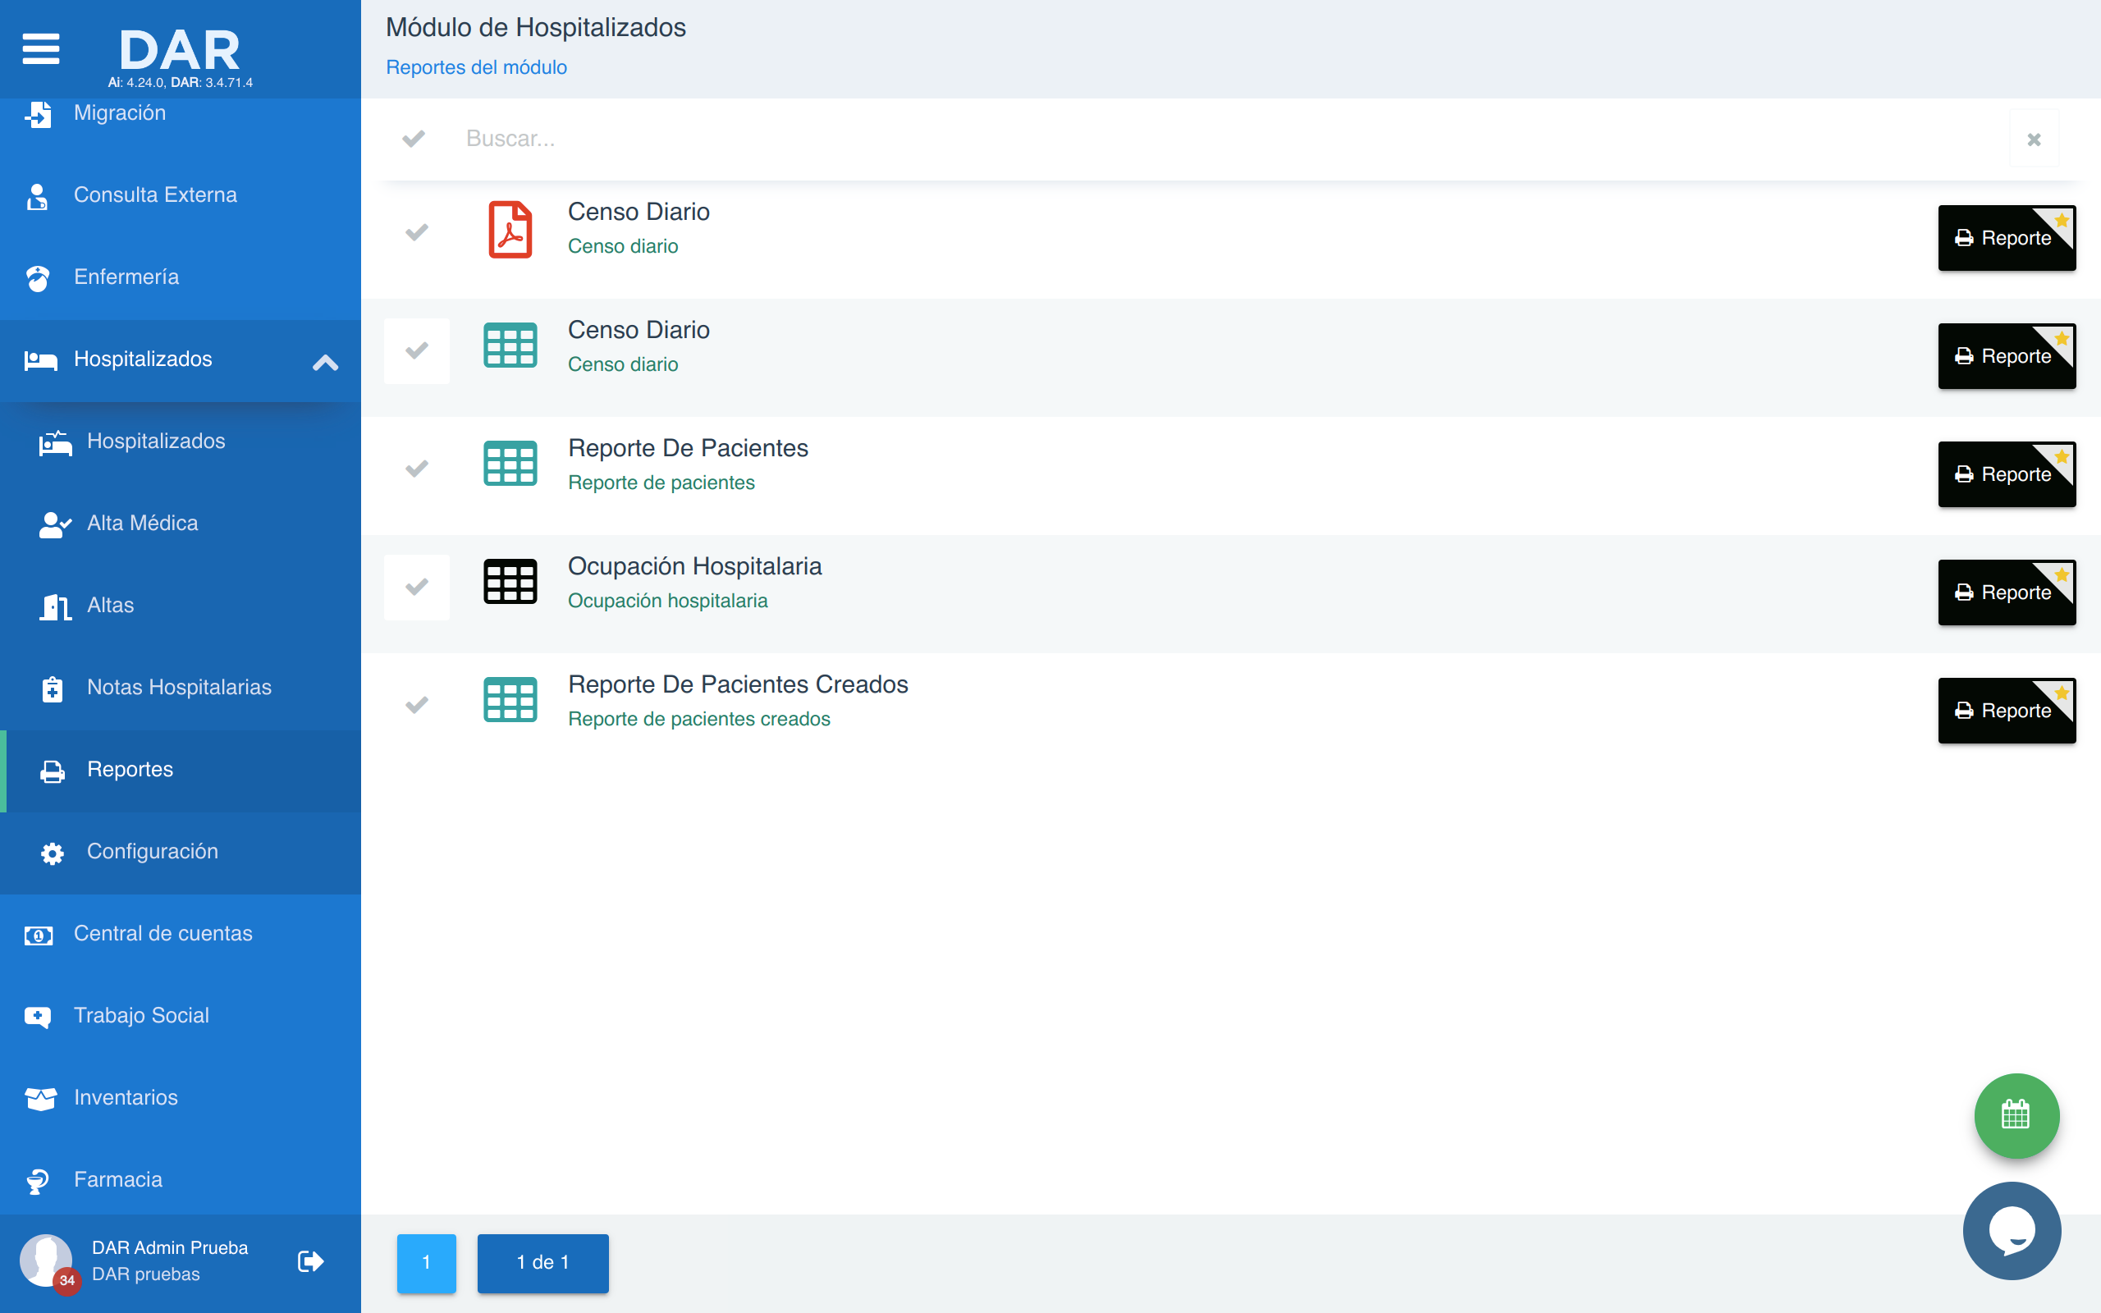The height and width of the screenshot is (1313, 2101).
Task: Click the page 1 pagination button
Action: coord(426,1263)
